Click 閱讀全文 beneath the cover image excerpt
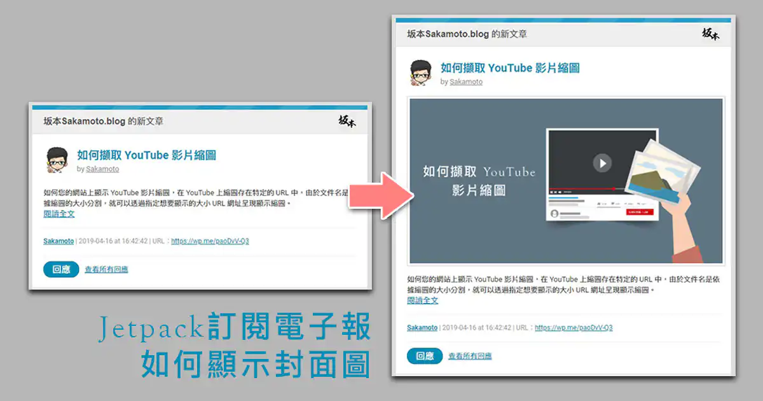Screen dimensions: 763x401 pyautogui.click(x=423, y=300)
